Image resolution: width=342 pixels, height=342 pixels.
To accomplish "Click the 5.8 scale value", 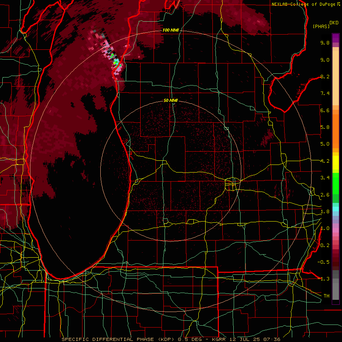I will [325, 127].
